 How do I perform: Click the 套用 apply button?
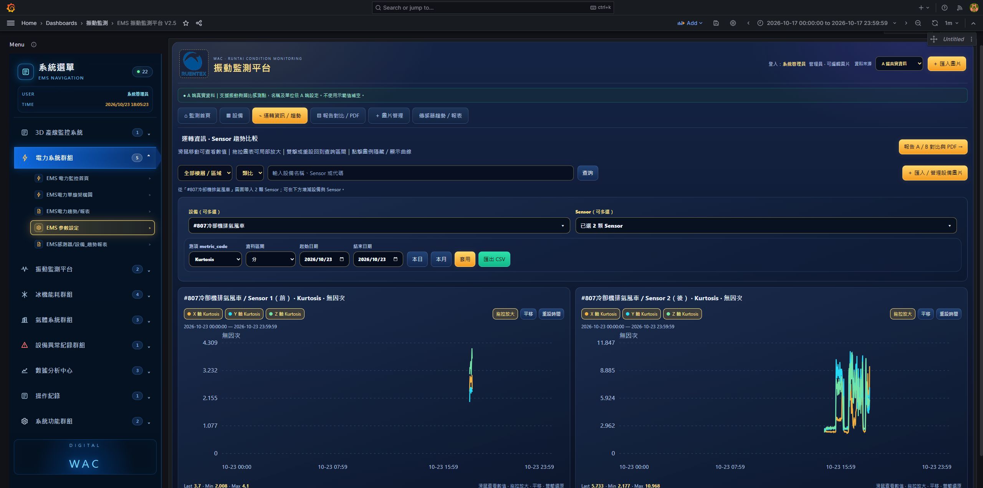pos(465,259)
